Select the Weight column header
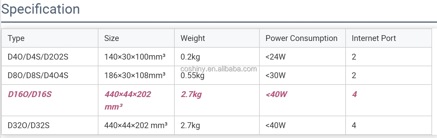The height and width of the screenshot is (138, 437). coord(193,38)
